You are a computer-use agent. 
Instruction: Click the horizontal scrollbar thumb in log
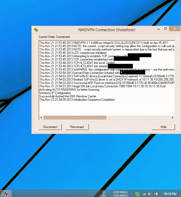tap(75, 118)
